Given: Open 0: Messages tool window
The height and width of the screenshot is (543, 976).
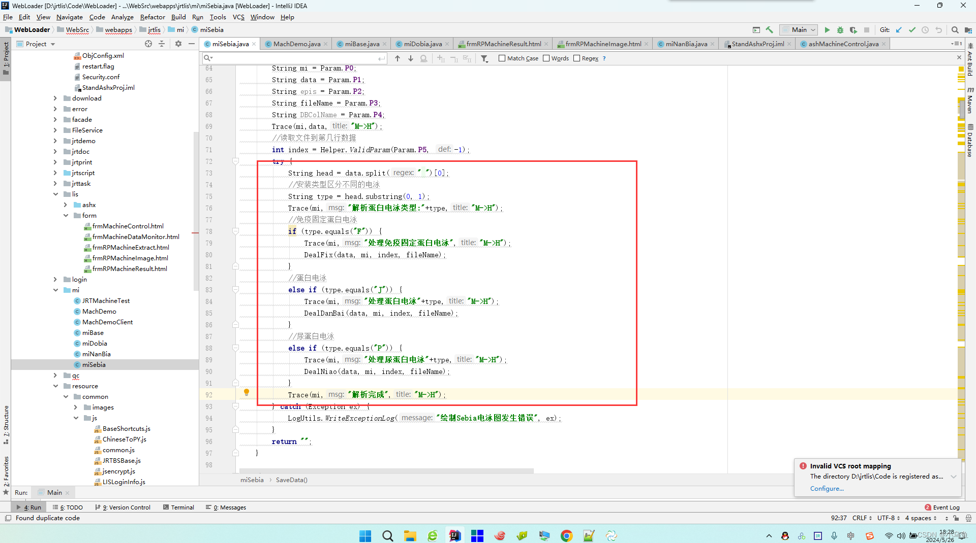Looking at the screenshot, I should (226, 507).
